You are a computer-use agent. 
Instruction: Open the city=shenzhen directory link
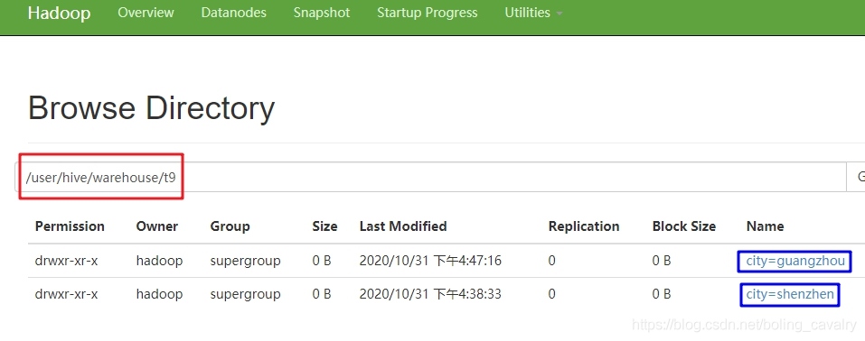point(789,295)
